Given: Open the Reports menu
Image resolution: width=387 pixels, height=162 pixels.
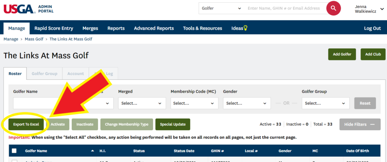Looking at the screenshot, I should tap(116, 28).
